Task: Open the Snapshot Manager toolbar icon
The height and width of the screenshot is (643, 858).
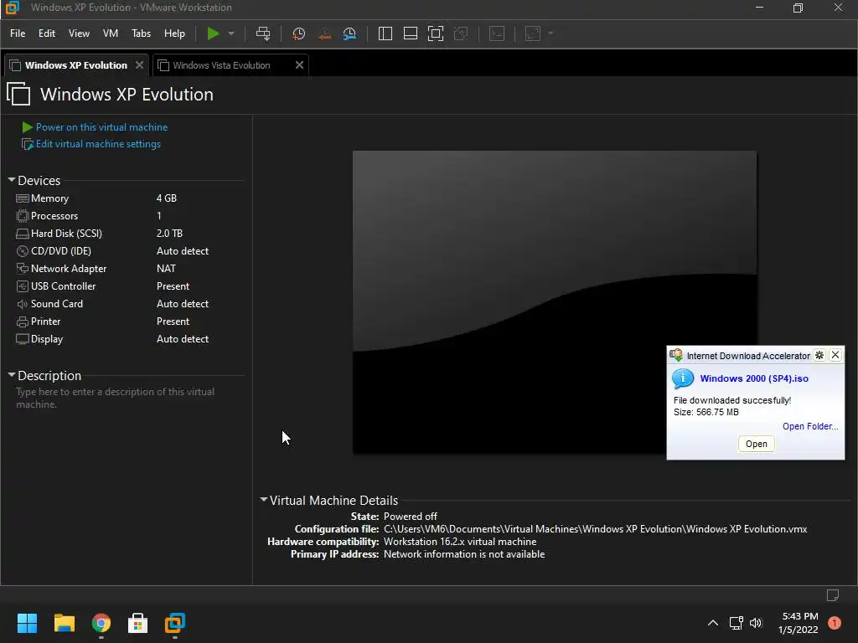Action: pos(349,33)
